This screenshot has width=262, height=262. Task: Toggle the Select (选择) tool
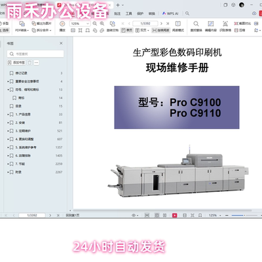[x=5, y=30]
